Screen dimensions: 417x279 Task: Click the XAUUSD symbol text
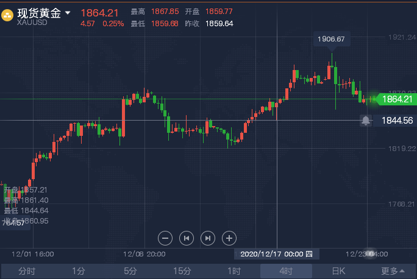(x=32, y=23)
